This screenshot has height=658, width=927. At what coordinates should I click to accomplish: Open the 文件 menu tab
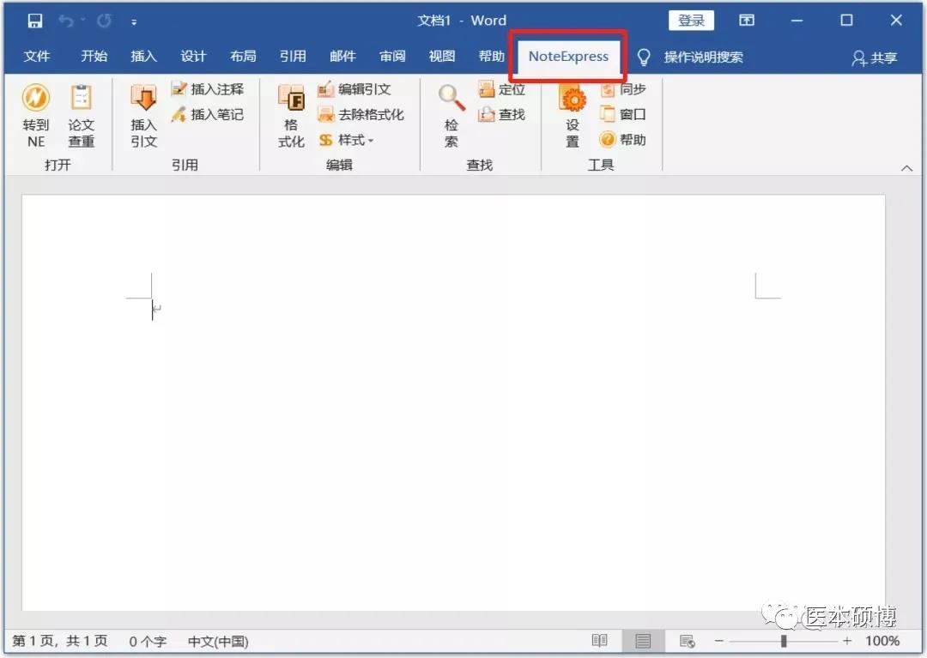(37, 57)
